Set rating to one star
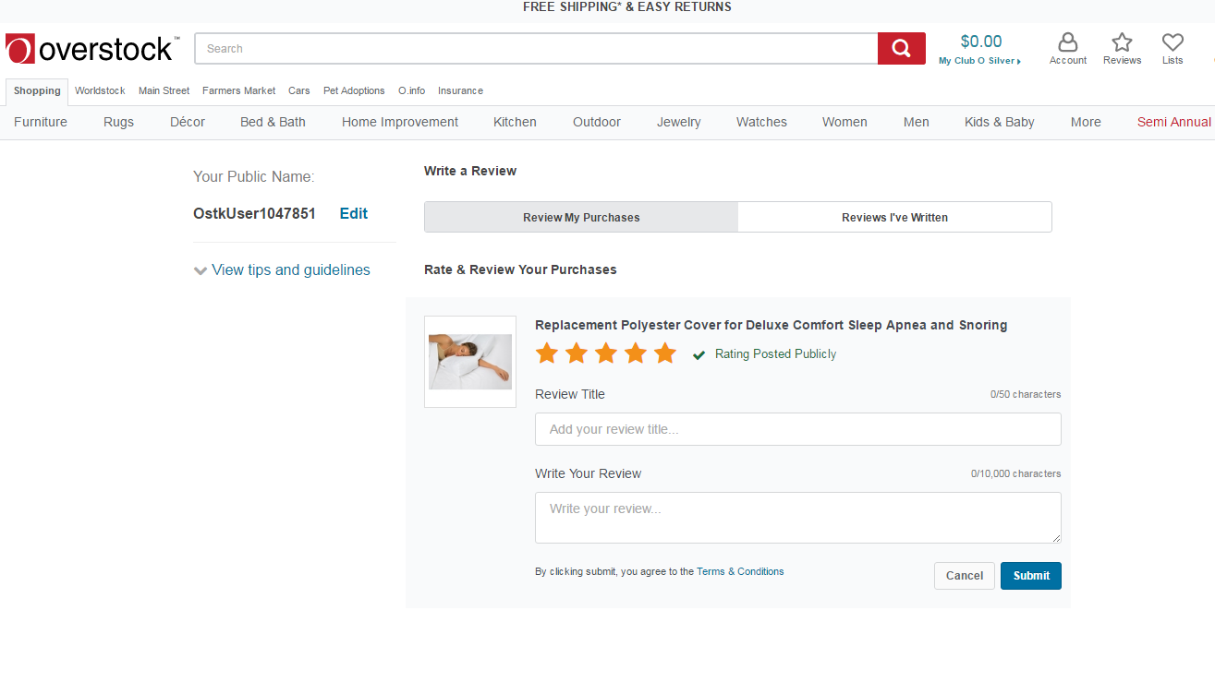The width and height of the screenshot is (1215, 682). click(547, 353)
